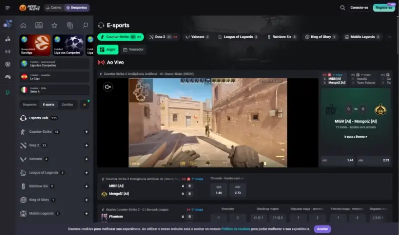Click Ir para o Evento link

coord(356,137)
